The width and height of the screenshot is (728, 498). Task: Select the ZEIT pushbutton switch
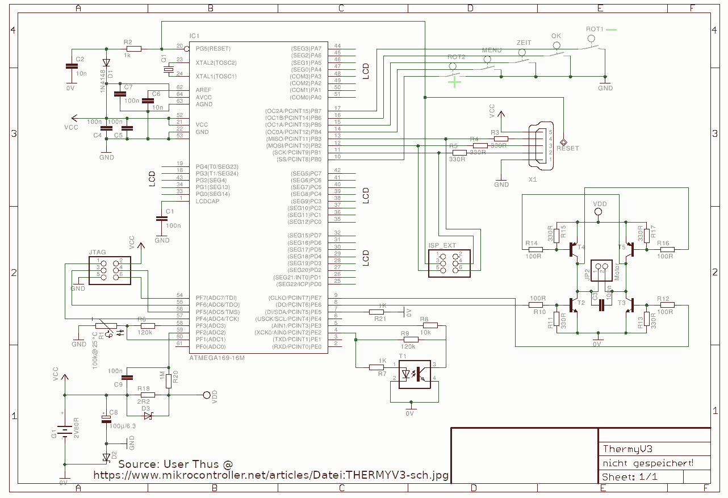tap(522, 57)
